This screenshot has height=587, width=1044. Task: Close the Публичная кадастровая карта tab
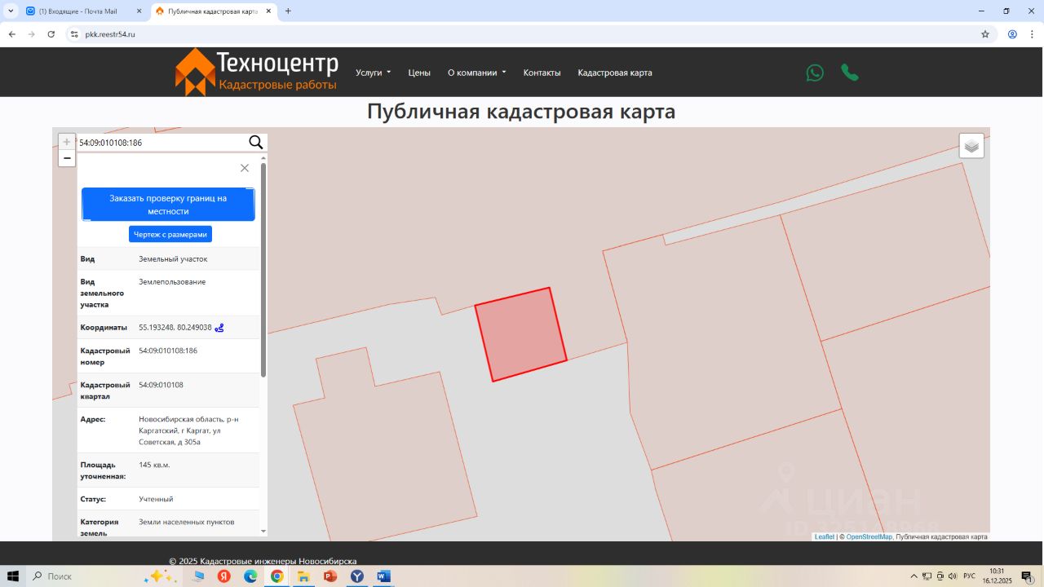(268, 11)
